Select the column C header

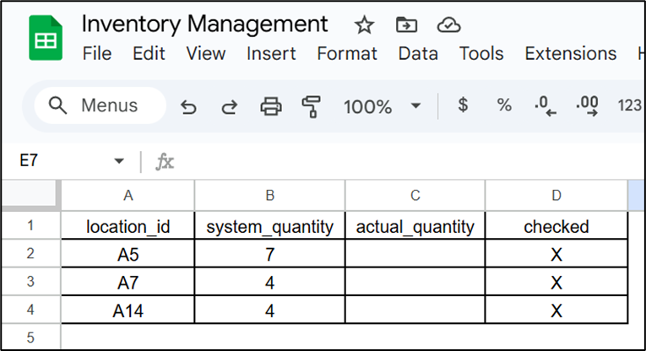point(415,196)
